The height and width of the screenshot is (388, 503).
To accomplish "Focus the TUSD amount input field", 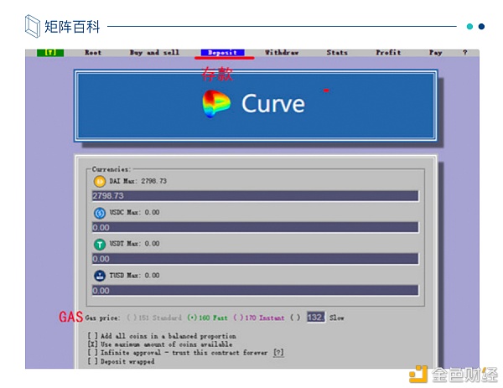I will click(256, 290).
